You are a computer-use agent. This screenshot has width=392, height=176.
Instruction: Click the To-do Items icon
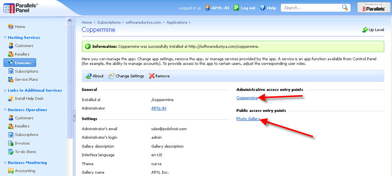pyautogui.click(x=11, y=152)
